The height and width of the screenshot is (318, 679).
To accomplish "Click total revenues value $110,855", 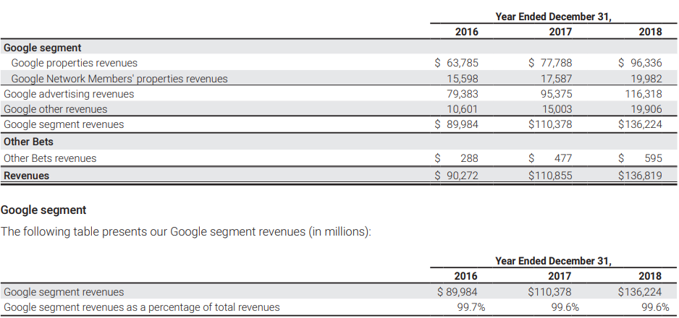I will click(x=550, y=176).
